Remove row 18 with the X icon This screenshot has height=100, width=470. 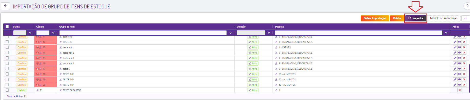click(464, 74)
